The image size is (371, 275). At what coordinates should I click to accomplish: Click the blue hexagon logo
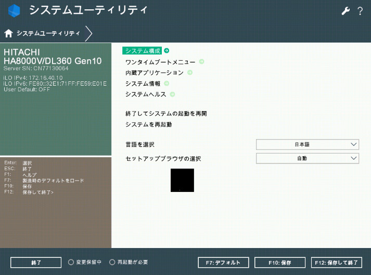(x=14, y=10)
